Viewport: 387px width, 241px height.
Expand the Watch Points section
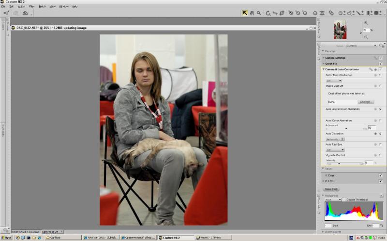[323, 232]
